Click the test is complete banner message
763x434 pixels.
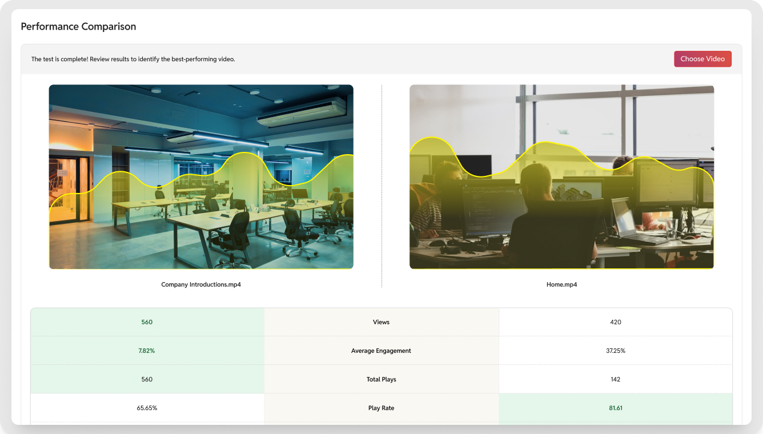[x=133, y=59]
